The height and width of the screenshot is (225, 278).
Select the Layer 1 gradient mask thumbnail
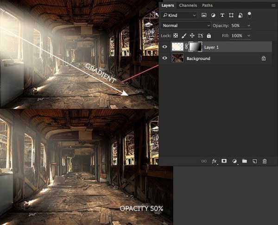point(195,46)
